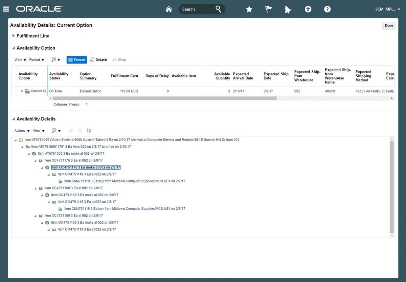Select Item OC4751160 make at 002 row
406x282 pixels.
(x=85, y=195)
